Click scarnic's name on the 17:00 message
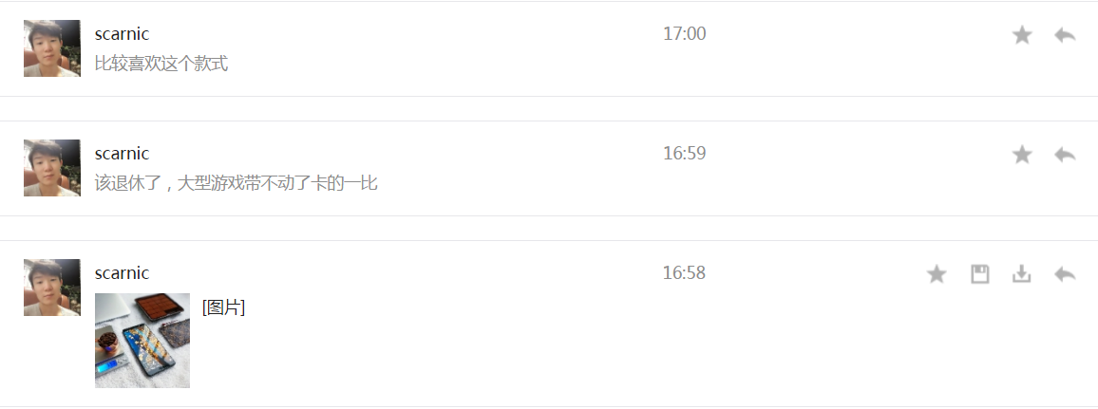 122,33
